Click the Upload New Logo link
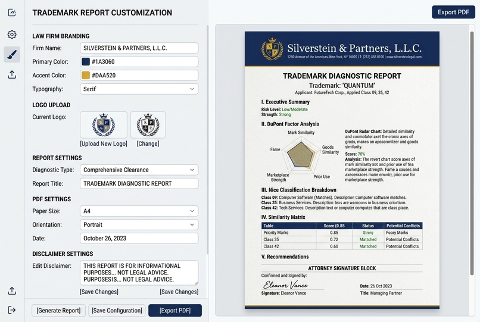The width and height of the screenshot is (480, 322). pyautogui.click(x=104, y=144)
